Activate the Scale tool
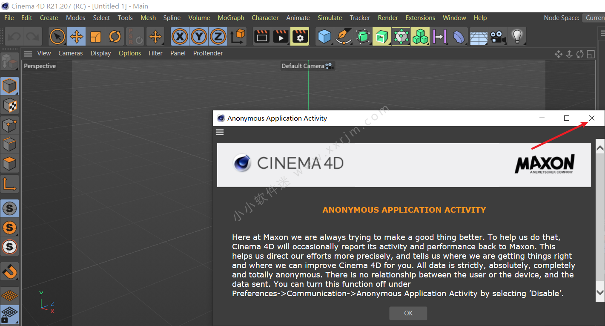Image resolution: width=605 pixels, height=326 pixels. pyautogui.click(x=96, y=37)
